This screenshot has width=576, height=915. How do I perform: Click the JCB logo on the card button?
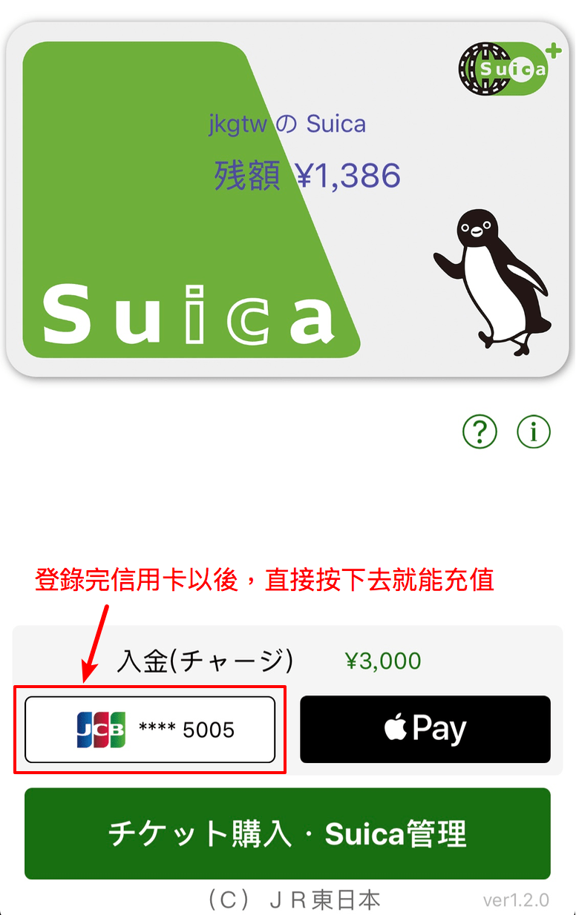click(101, 730)
